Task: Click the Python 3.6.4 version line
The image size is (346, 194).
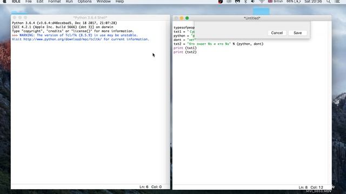Action: click(64, 23)
